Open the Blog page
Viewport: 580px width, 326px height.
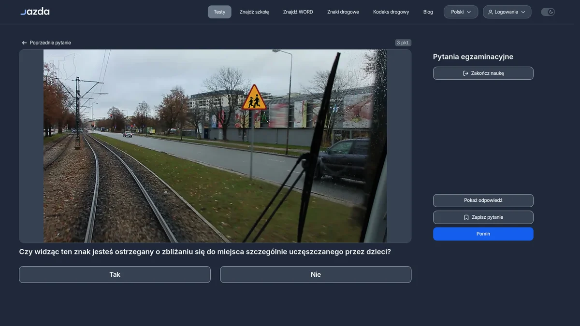pyautogui.click(x=428, y=12)
